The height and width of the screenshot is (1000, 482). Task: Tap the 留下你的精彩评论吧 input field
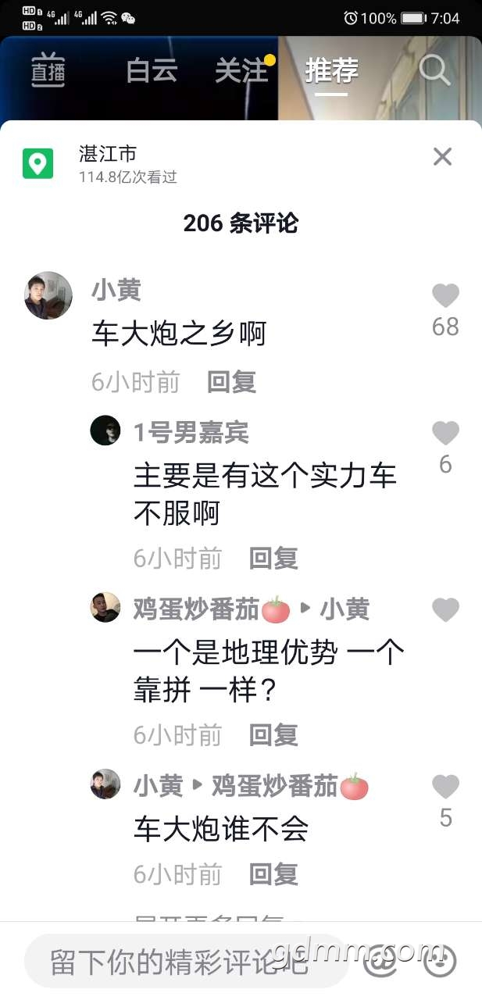click(x=186, y=960)
